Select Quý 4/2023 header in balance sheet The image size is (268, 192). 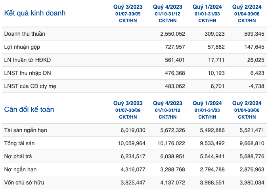pos(167,103)
